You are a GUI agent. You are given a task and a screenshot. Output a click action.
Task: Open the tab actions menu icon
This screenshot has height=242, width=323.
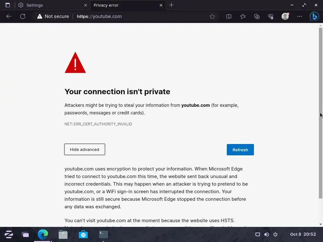8,5
